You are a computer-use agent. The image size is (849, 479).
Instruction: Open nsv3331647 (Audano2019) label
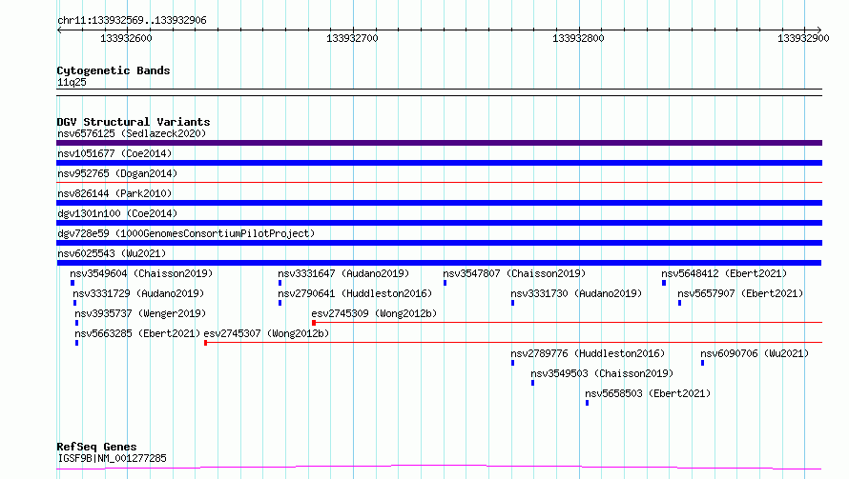343,273
